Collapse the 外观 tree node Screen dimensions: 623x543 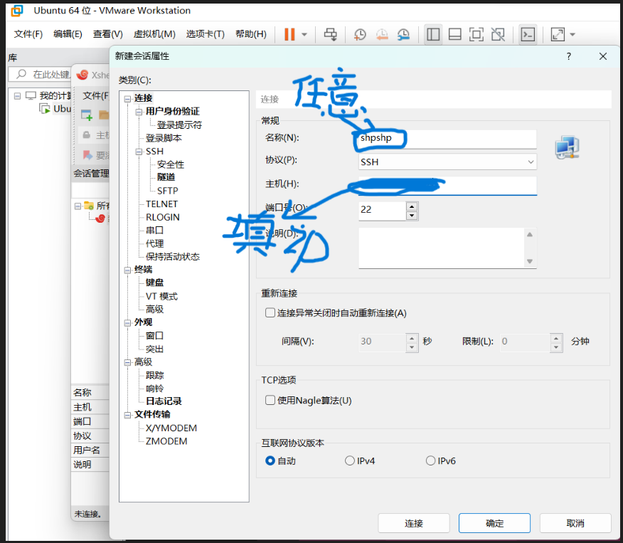coord(127,322)
